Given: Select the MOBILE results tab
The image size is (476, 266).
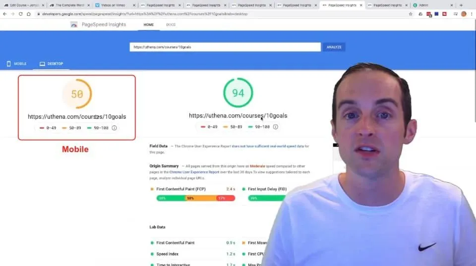Looking at the screenshot, I should pyautogui.click(x=17, y=64).
